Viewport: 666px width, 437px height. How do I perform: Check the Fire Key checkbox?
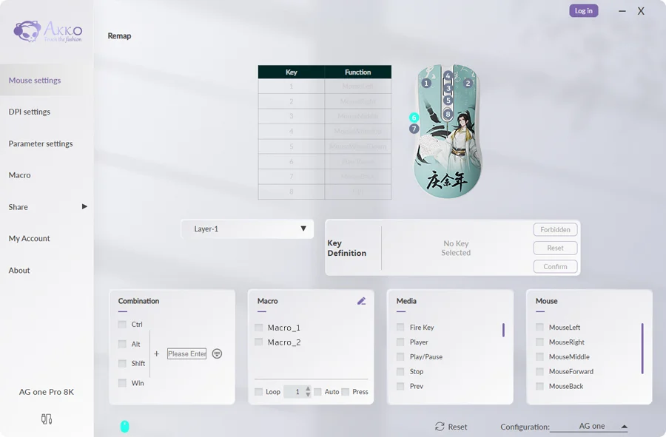(x=400, y=327)
